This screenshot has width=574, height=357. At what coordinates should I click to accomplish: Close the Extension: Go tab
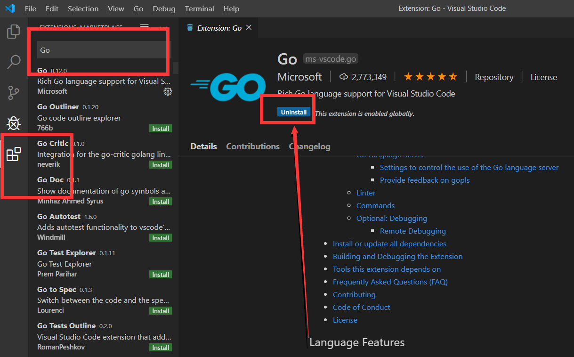click(x=249, y=28)
